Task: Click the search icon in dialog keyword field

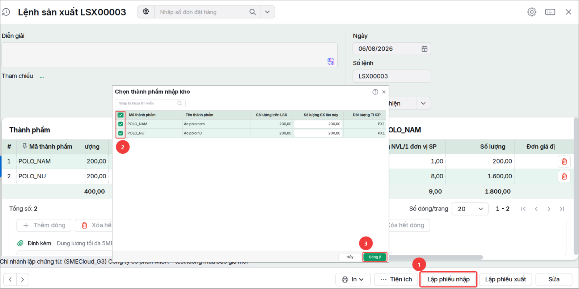Action: tap(180, 103)
